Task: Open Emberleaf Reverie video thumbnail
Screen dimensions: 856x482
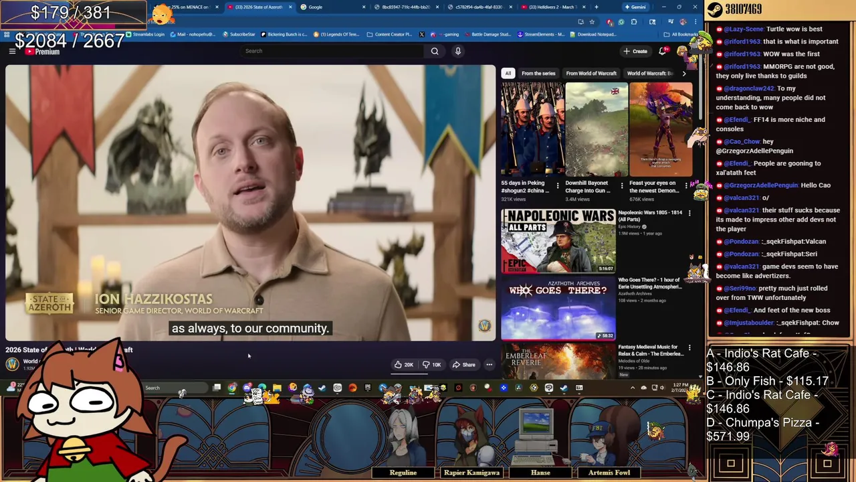Action: [558, 361]
